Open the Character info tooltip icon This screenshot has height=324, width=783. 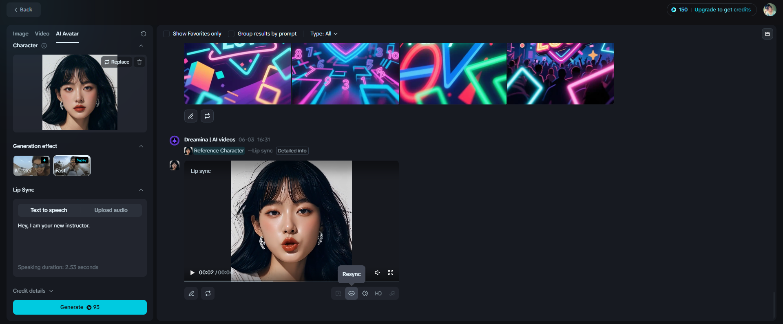coord(44,46)
